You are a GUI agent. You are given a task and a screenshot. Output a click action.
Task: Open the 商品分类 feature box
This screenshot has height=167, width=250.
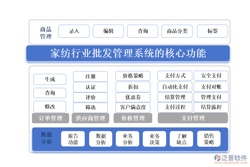tap(177, 31)
